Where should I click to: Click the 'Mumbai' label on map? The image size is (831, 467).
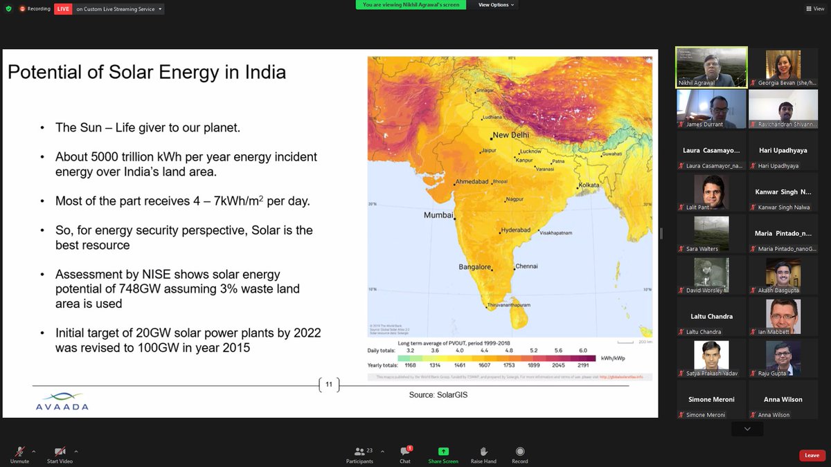[438, 215]
